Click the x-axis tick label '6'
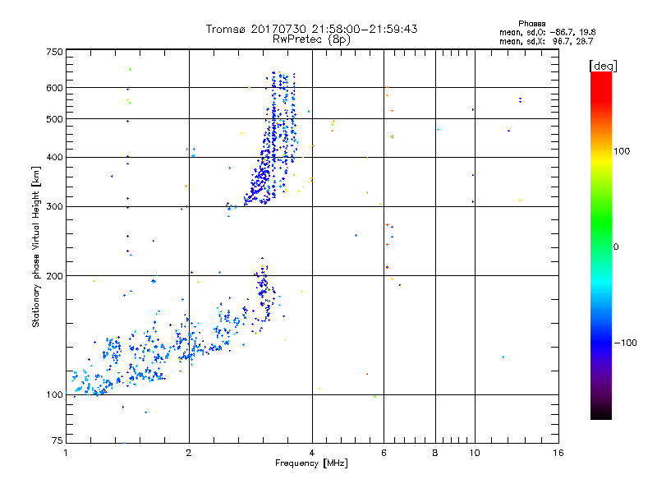Screen dimensions: 657x493 click(384, 453)
